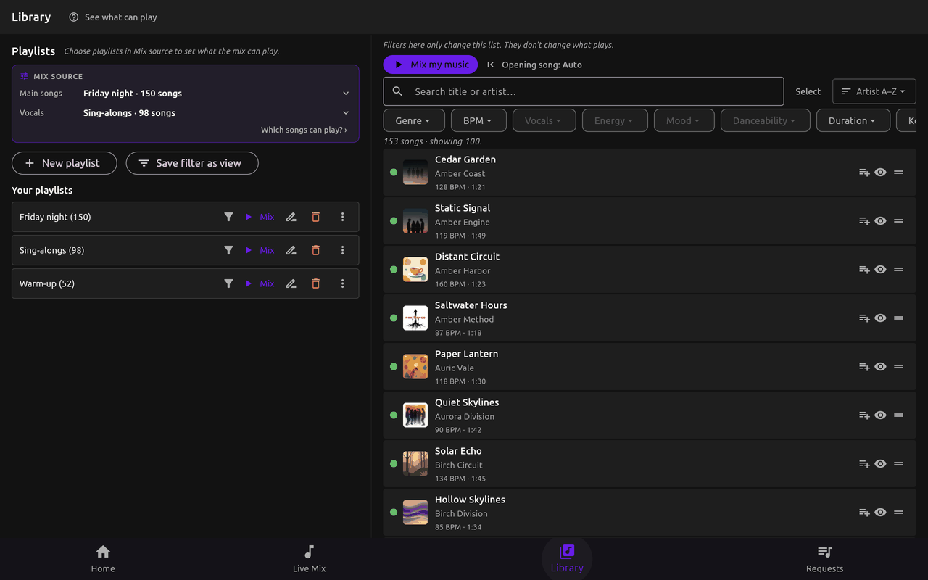Click the Mix my music button
Image resolution: width=928 pixels, height=580 pixels.
[431, 65]
